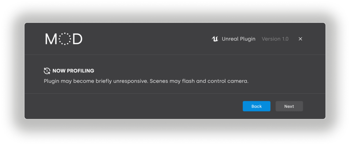This screenshot has height=145, width=350.
Task: Click the sentence about plugin becoming unresponsive
Action: [x=96, y=82]
